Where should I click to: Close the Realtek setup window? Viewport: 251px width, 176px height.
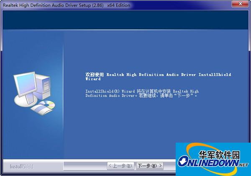[240, 4]
